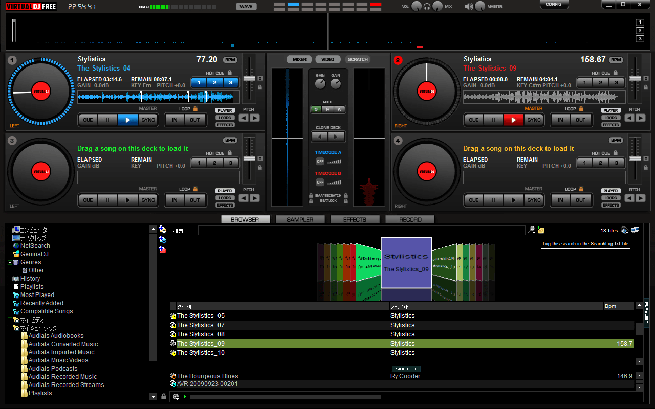655x409 pixels.
Task: Open the BROWSER tab
Action: (245, 219)
